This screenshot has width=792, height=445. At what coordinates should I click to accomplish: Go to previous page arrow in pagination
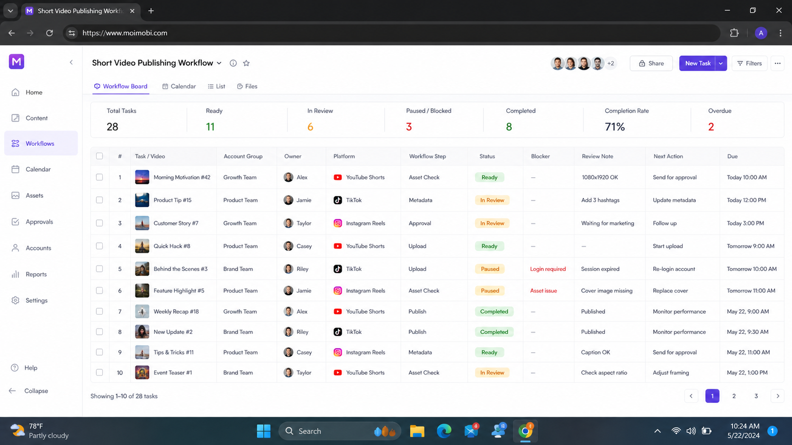pos(691,396)
